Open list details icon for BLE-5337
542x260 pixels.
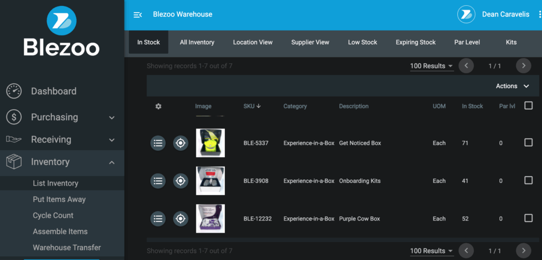[x=158, y=143]
